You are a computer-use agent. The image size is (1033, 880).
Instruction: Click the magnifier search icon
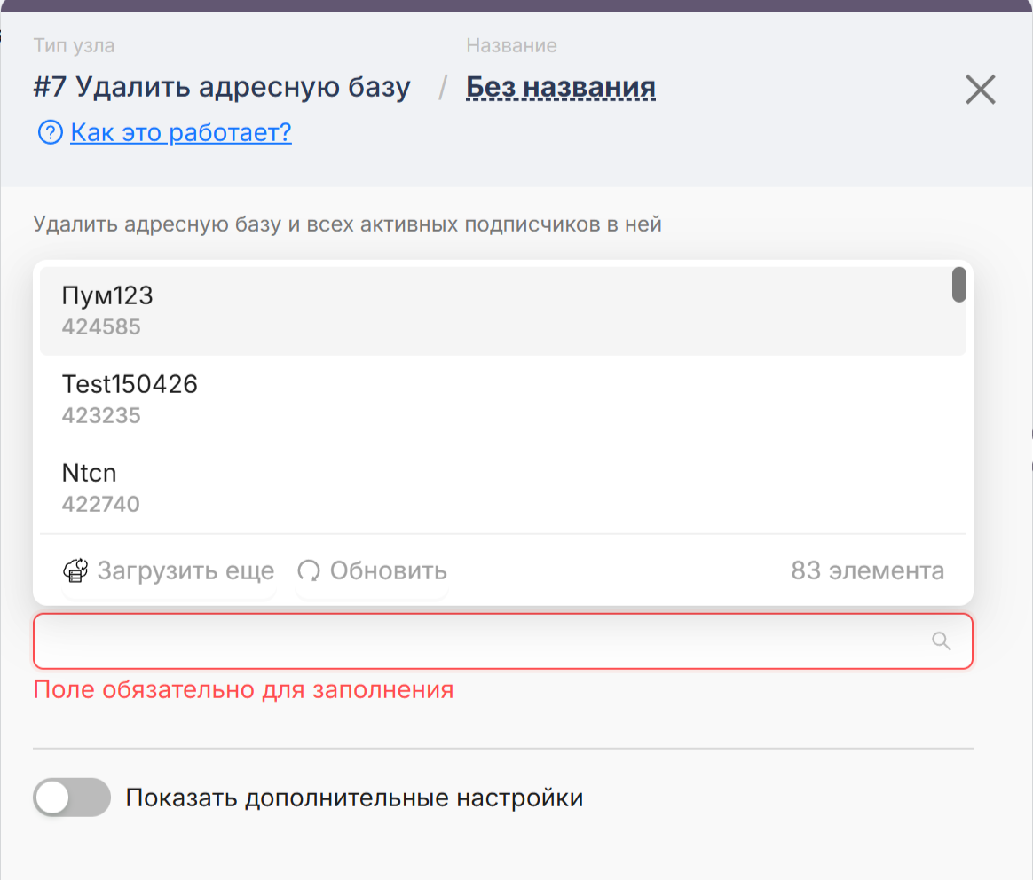(x=942, y=640)
